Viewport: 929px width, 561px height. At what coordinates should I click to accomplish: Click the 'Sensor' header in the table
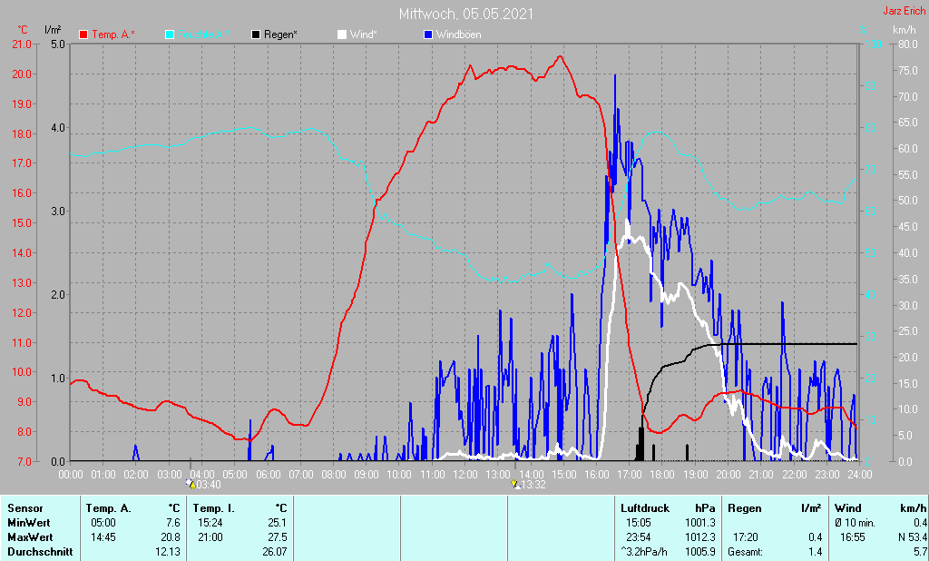pyautogui.click(x=24, y=508)
